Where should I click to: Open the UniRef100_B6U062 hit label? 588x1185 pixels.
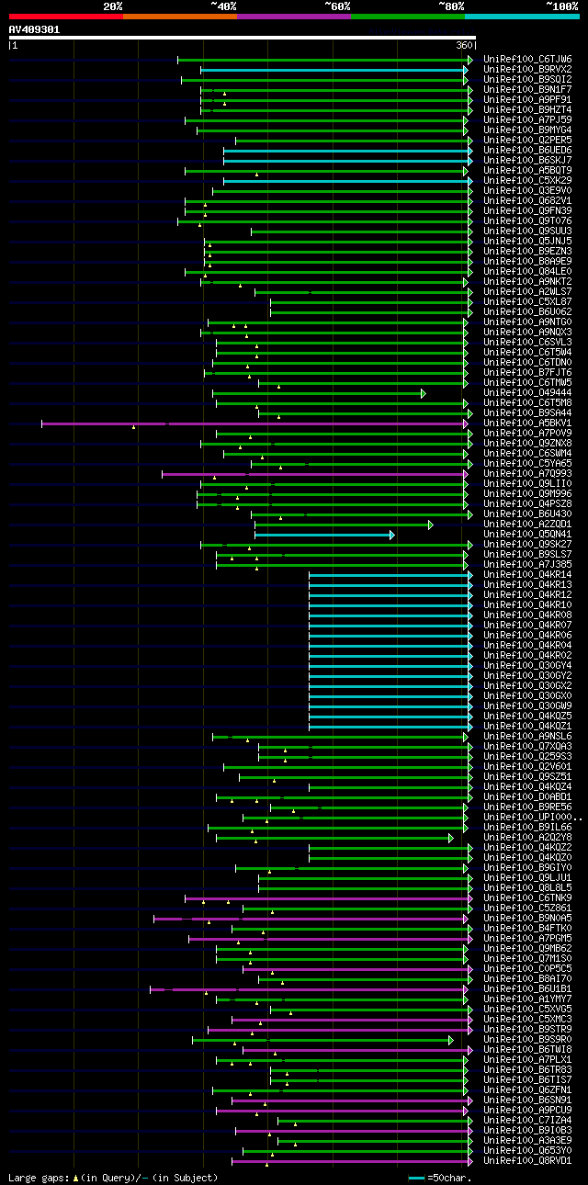point(526,312)
